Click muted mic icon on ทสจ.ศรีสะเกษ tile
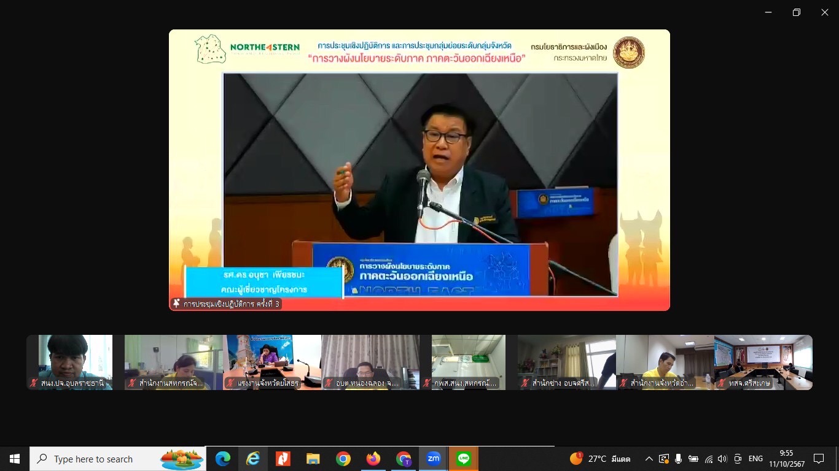 pos(722,383)
